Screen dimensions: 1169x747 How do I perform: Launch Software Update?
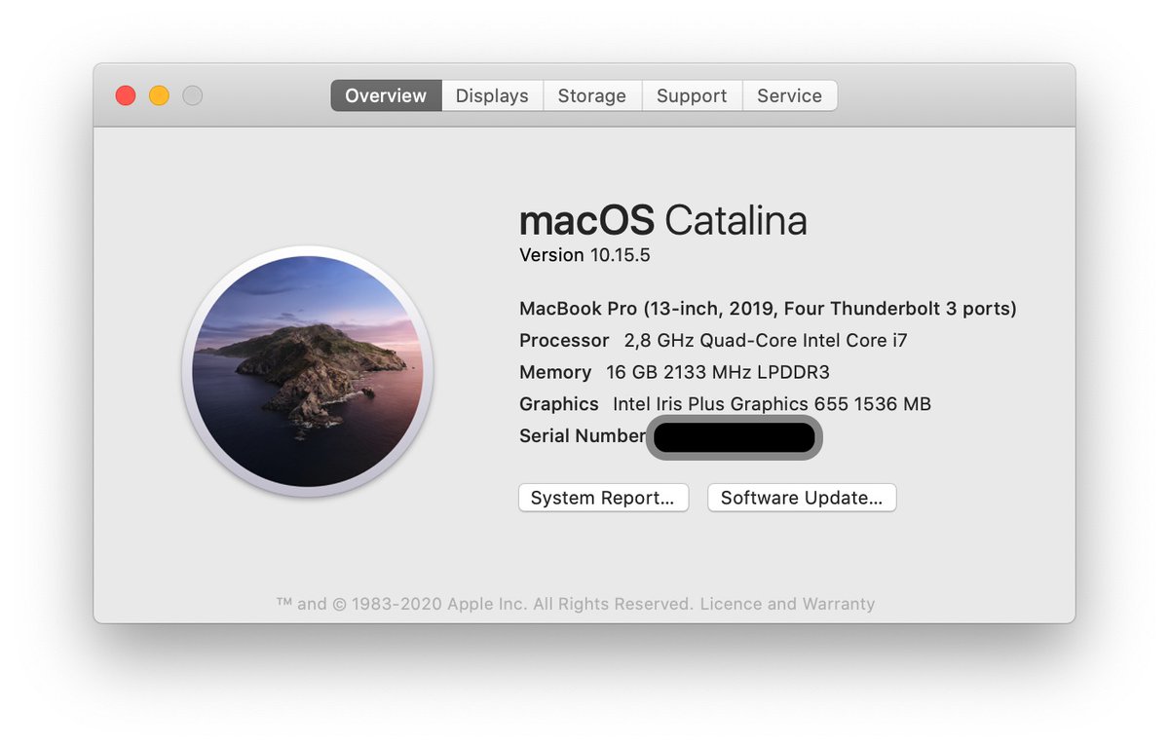click(801, 498)
